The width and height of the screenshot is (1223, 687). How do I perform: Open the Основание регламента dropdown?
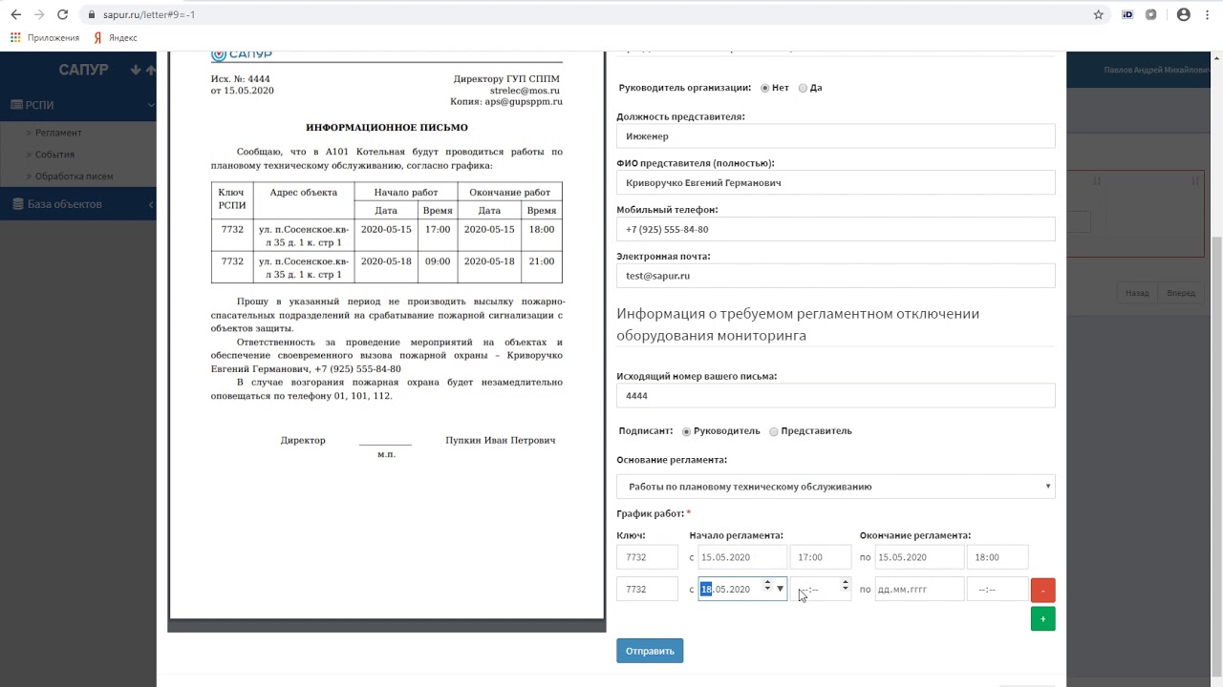tap(836, 487)
